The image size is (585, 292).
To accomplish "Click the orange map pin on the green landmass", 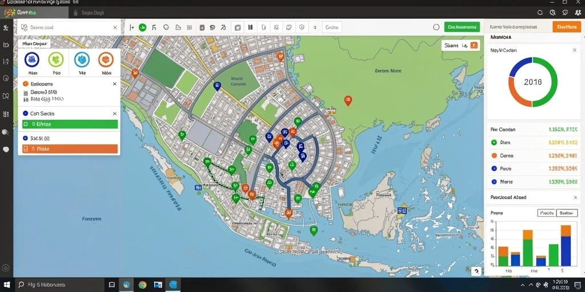I will pos(348,100).
